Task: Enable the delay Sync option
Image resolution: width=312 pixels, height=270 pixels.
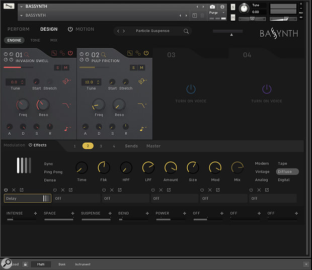Action: pyautogui.click(x=48, y=164)
